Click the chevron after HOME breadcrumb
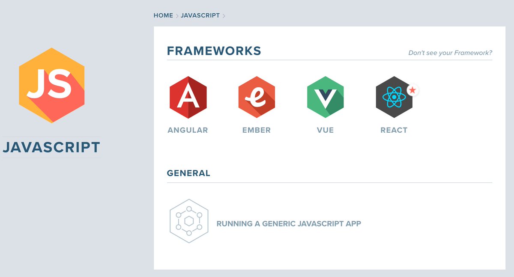 tap(177, 16)
